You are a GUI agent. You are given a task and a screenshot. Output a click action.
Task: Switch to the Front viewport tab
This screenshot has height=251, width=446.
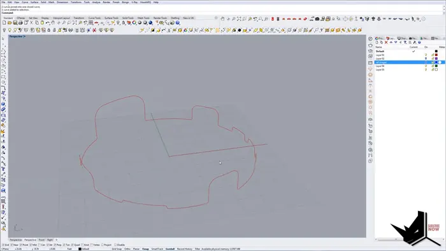[x=41, y=240]
